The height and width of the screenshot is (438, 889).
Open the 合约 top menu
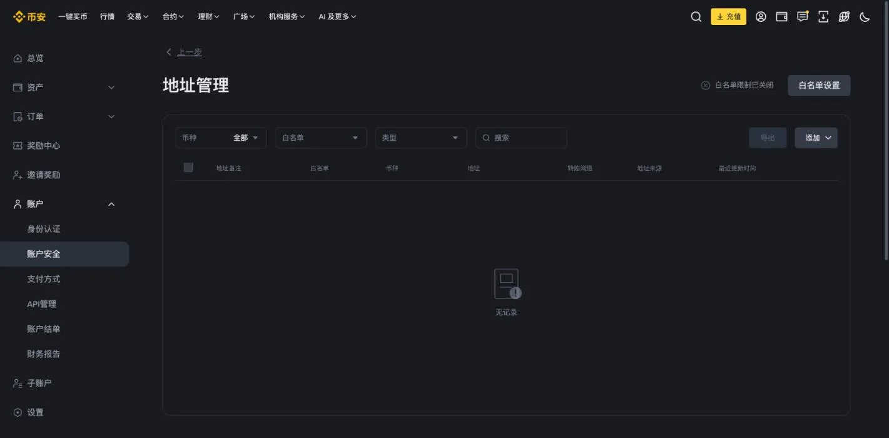coord(173,17)
